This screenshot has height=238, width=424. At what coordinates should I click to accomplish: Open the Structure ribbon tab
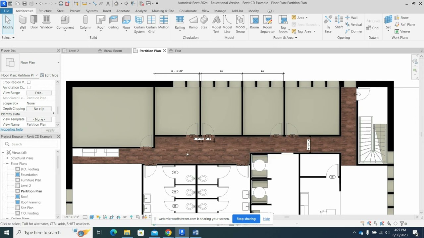[45, 11]
